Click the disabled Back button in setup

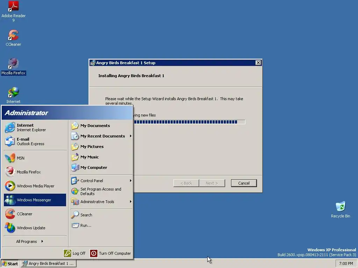[186, 183]
